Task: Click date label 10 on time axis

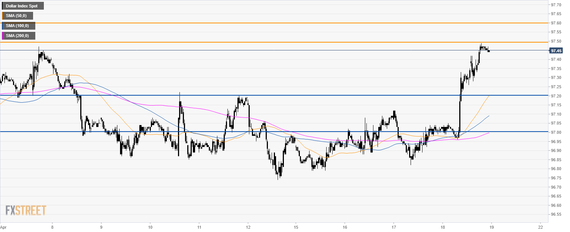Action: coord(150,226)
